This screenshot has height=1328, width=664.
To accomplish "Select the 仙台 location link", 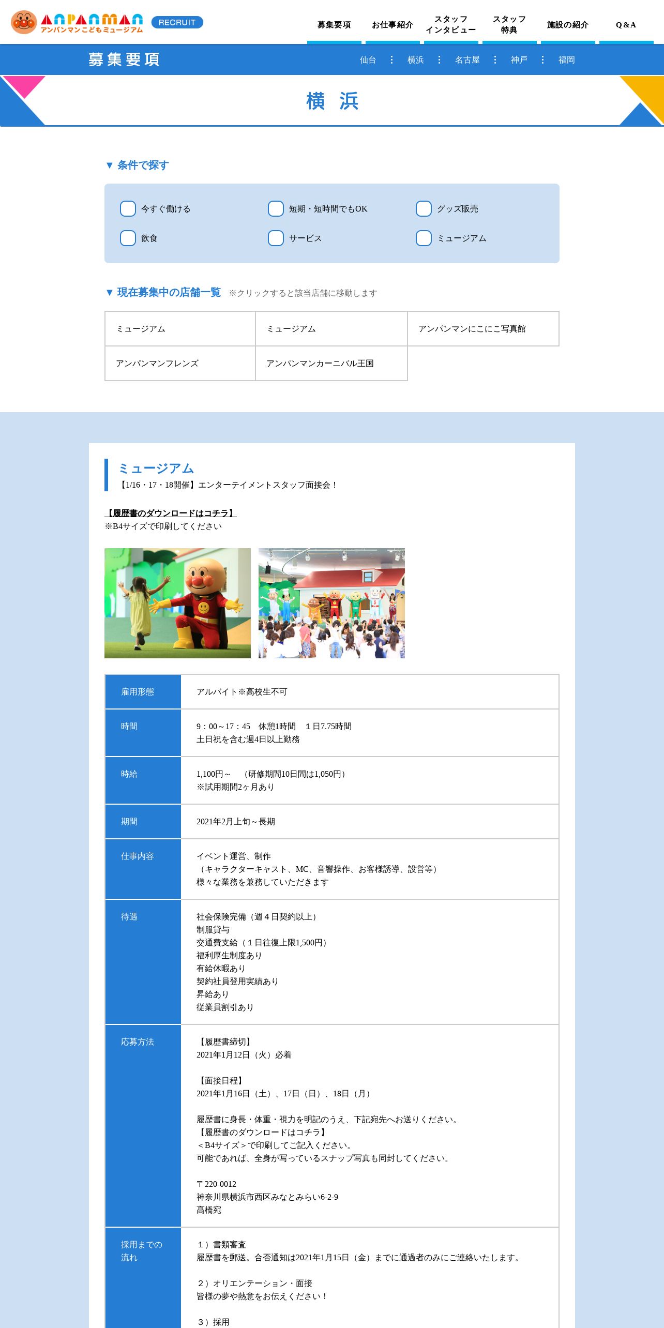I will pos(368,60).
